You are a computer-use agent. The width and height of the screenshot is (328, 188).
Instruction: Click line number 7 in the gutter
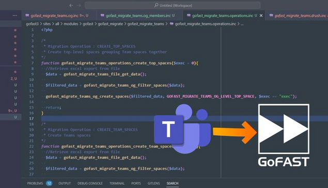tap(33, 63)
